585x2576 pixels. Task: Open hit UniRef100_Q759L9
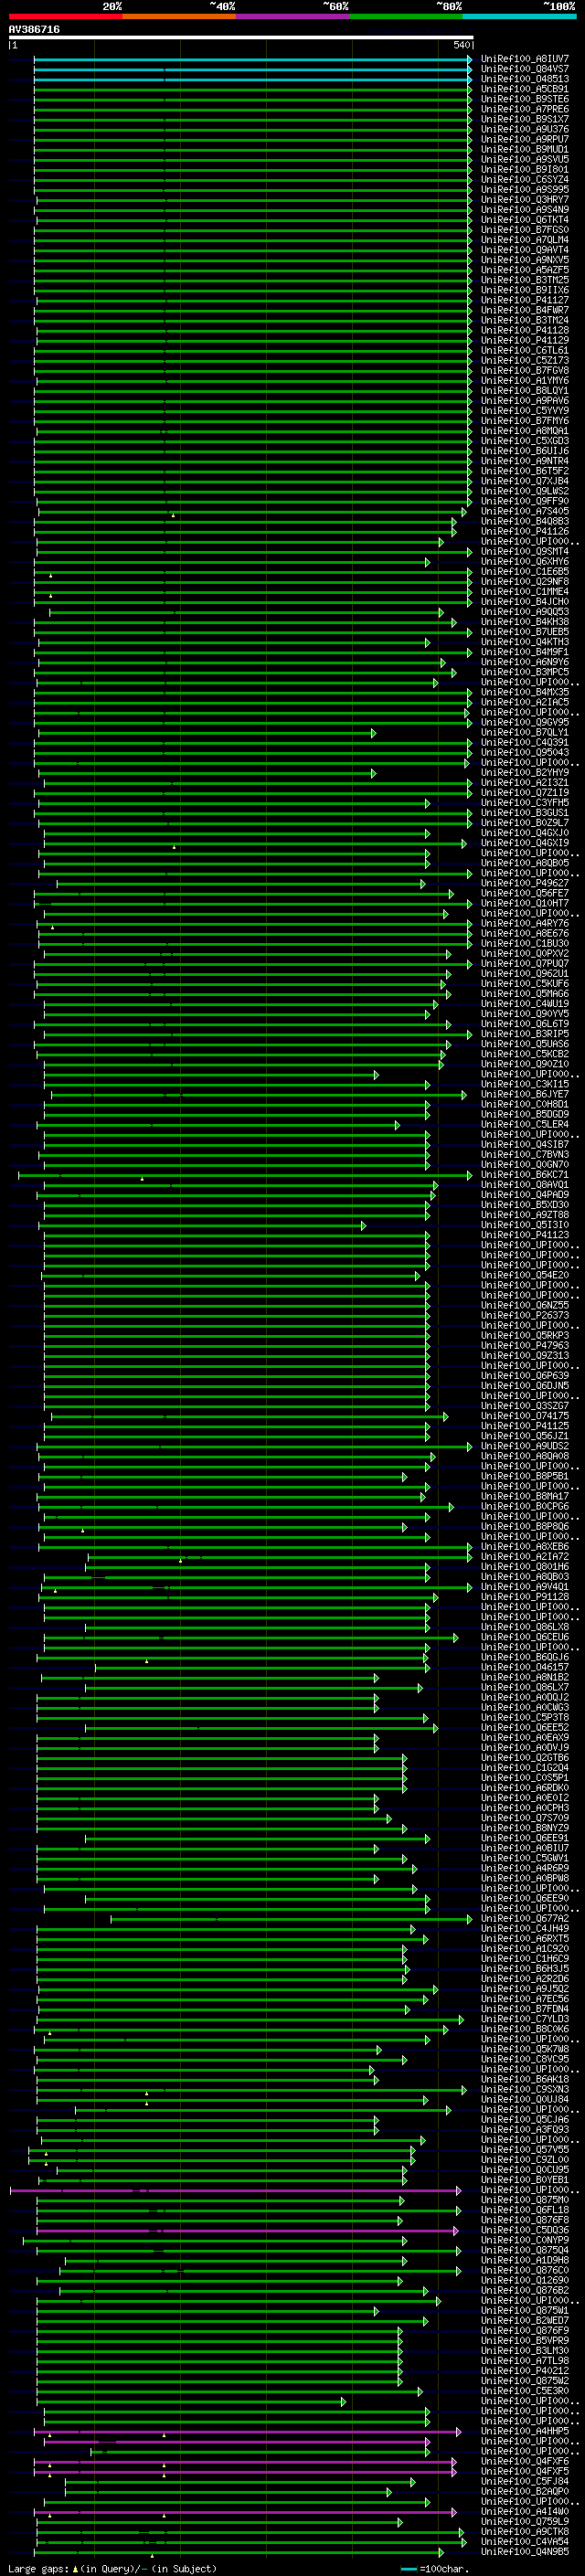pos(525,2521)
